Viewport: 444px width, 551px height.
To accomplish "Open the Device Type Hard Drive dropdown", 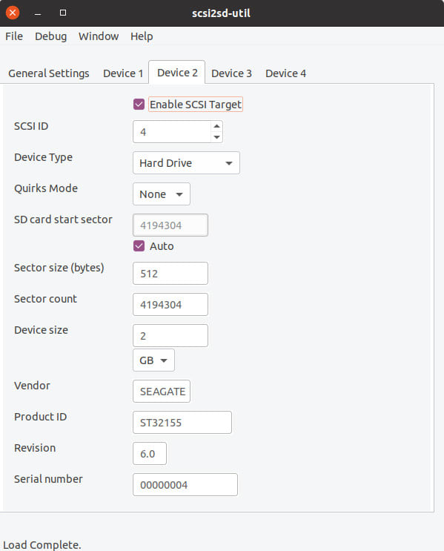I will click(186, 162).
